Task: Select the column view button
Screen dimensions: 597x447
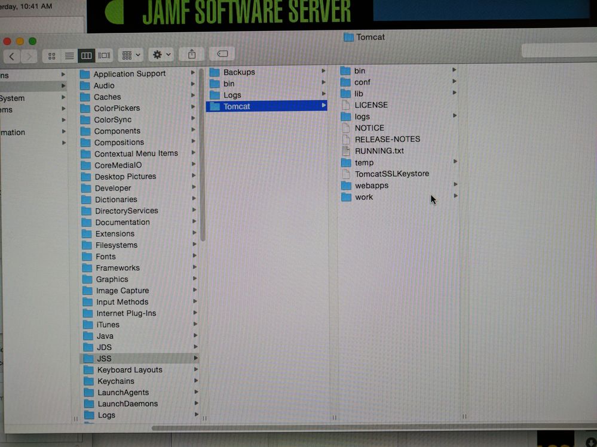Action: point(87,56)
